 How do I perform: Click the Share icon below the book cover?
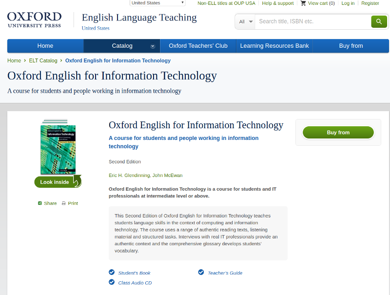(x=40, y=203)
